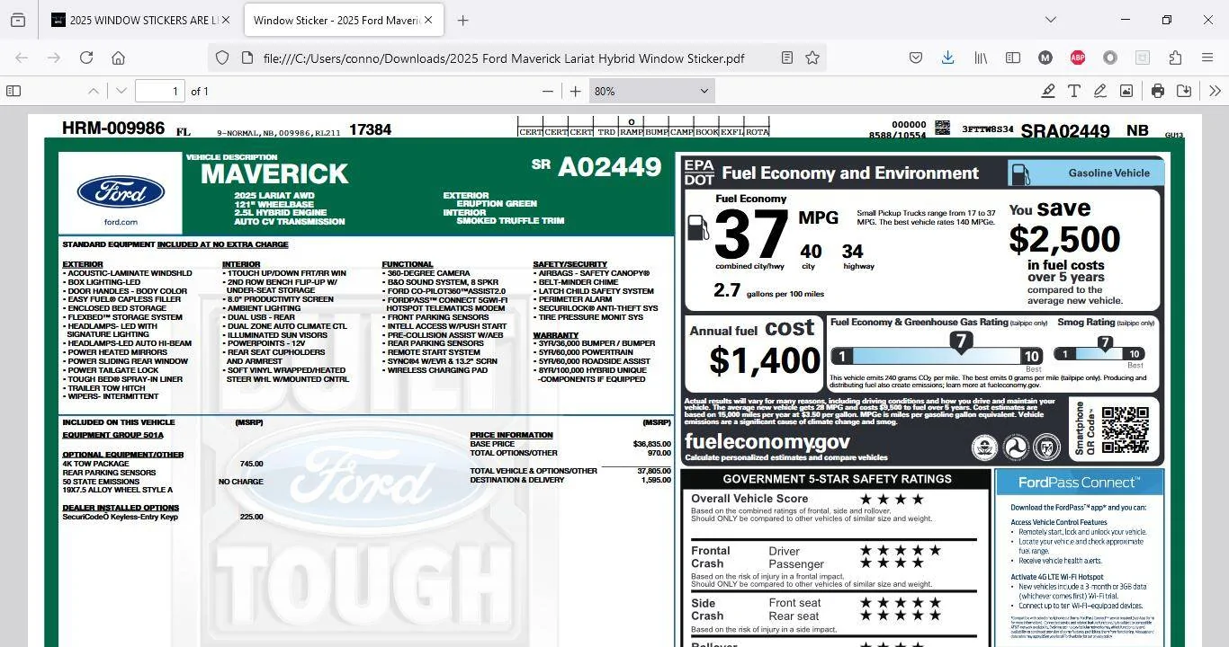Click the address bar file URL
The width and height of the screenshot is (1229, 647).
pos(504,58)
